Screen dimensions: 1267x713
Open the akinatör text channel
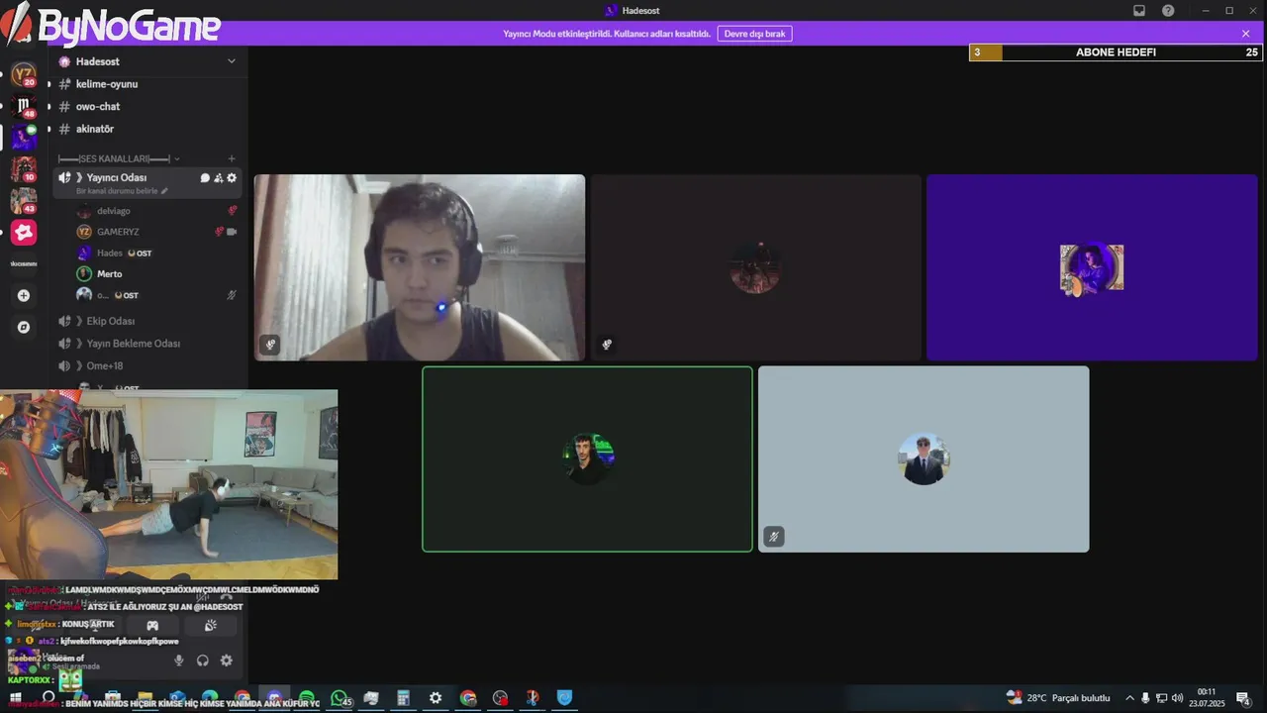coord(148,129)
